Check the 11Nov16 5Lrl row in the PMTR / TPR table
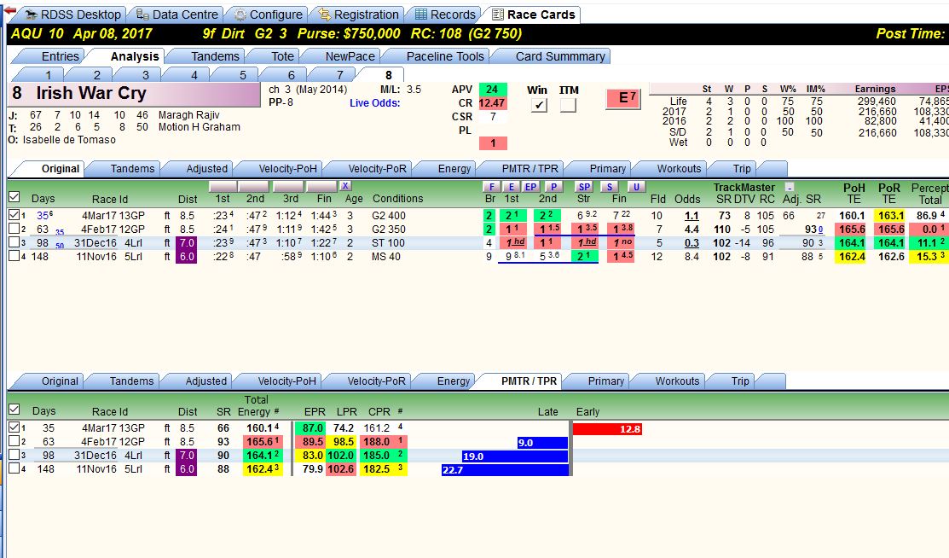The height and width of the screenshot is (558, 949). 14,469
